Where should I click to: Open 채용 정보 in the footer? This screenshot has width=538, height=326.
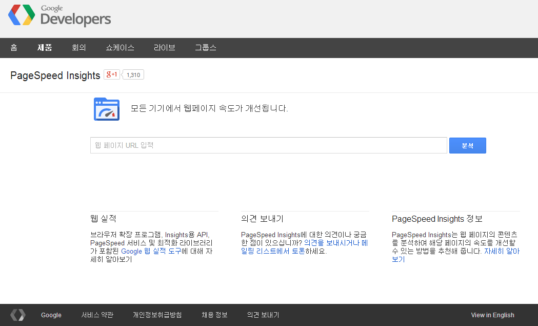[214, 315]
